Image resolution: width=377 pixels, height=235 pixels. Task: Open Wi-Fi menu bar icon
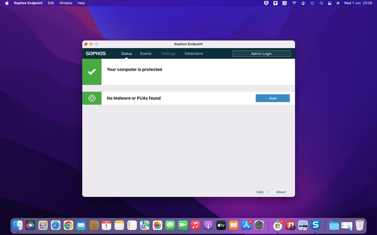(x=294, y=3)
